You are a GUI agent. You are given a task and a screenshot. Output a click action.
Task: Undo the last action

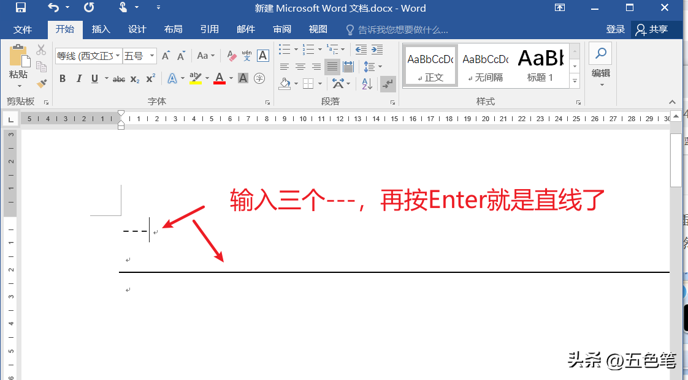point(53,7)
